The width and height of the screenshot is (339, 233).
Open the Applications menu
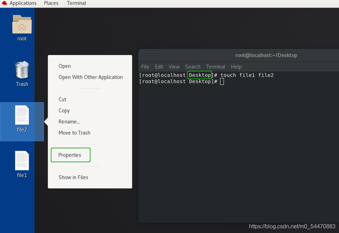coord(23,3)
